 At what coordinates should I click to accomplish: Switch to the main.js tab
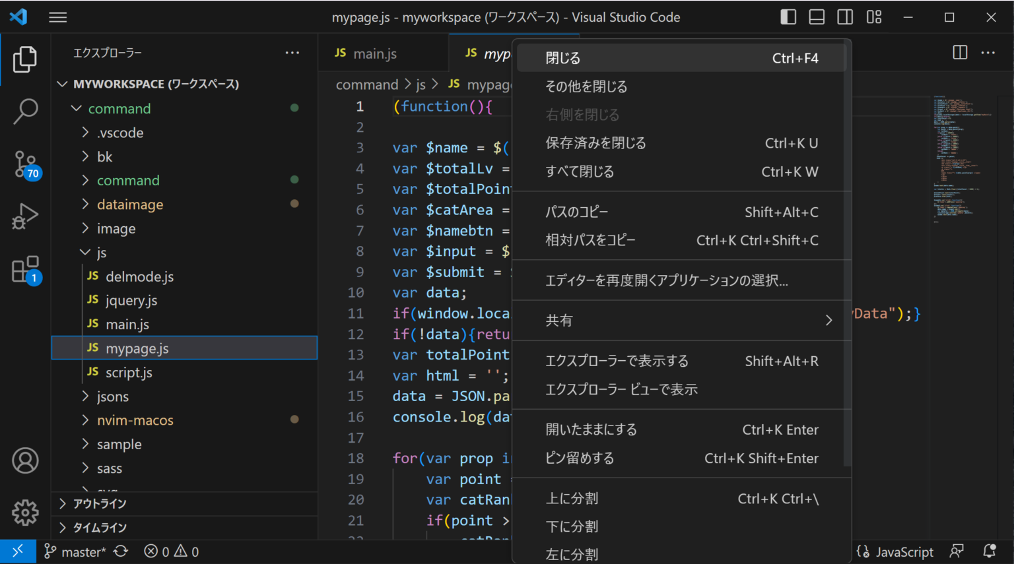(x=374, y=53)
